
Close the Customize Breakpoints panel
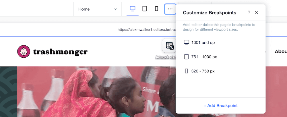click(x=256, y=12)
